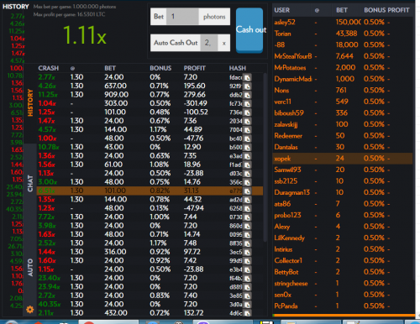
Task: Edit the Bet amount photons field
Action: click(182, 17)
